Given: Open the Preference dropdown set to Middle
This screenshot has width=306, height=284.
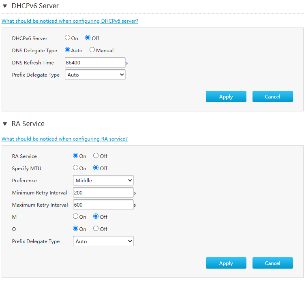Looking at the screenshot, I should coord(103,181).
